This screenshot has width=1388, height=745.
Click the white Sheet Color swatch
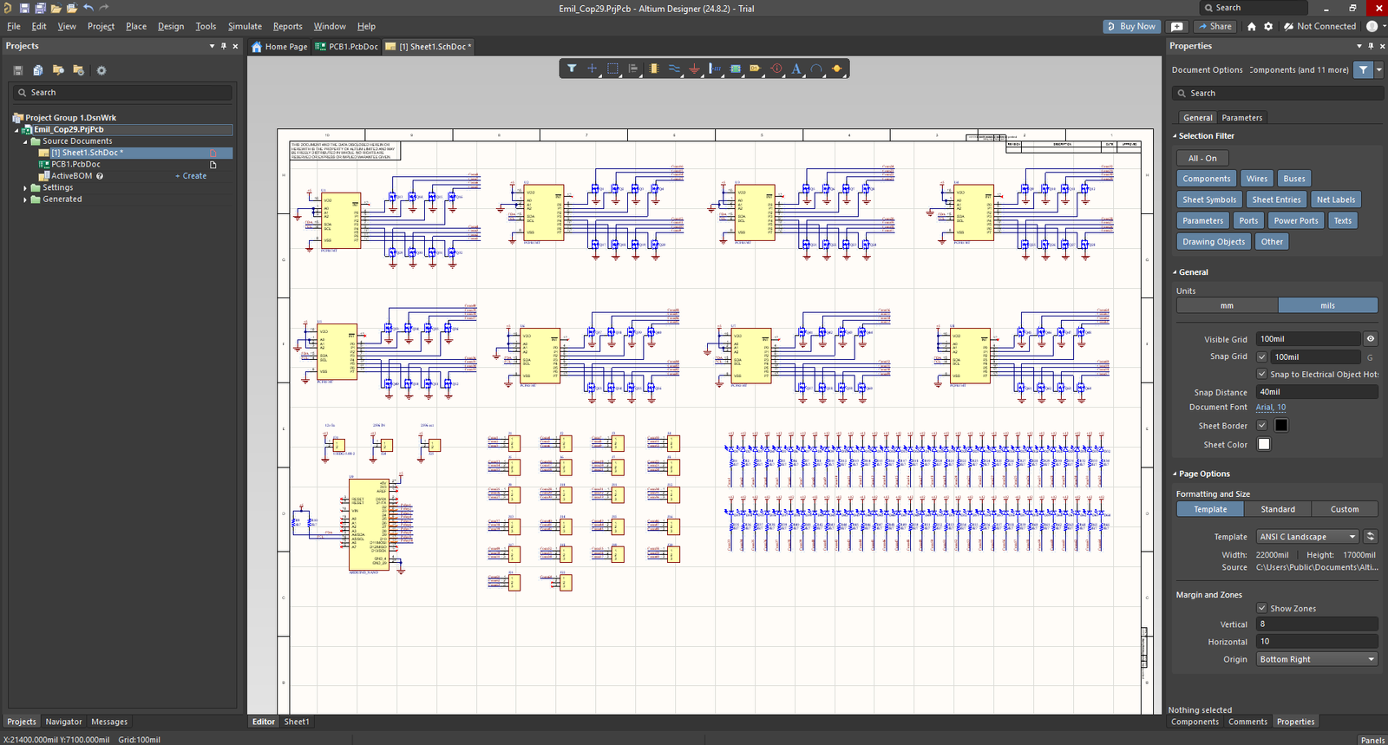1264,444
